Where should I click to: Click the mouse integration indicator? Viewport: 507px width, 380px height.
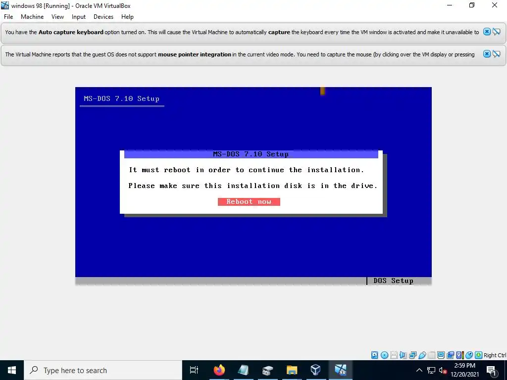[469, 355]
